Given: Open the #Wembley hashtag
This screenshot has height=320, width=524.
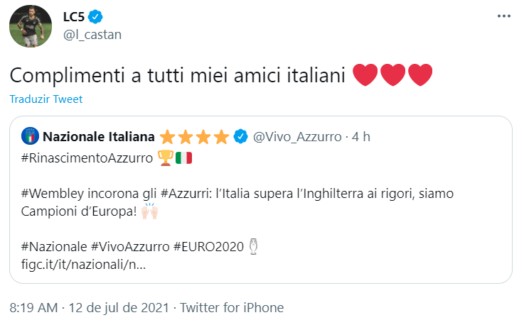Looking at the screenshot, I should point(53,193).
